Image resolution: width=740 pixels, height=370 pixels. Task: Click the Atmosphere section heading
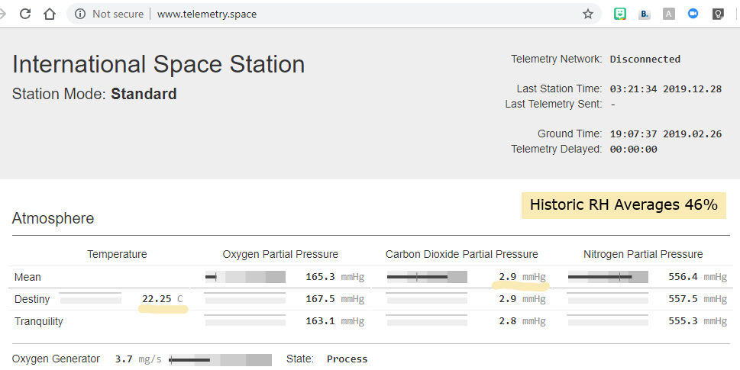tap(53, 218)
